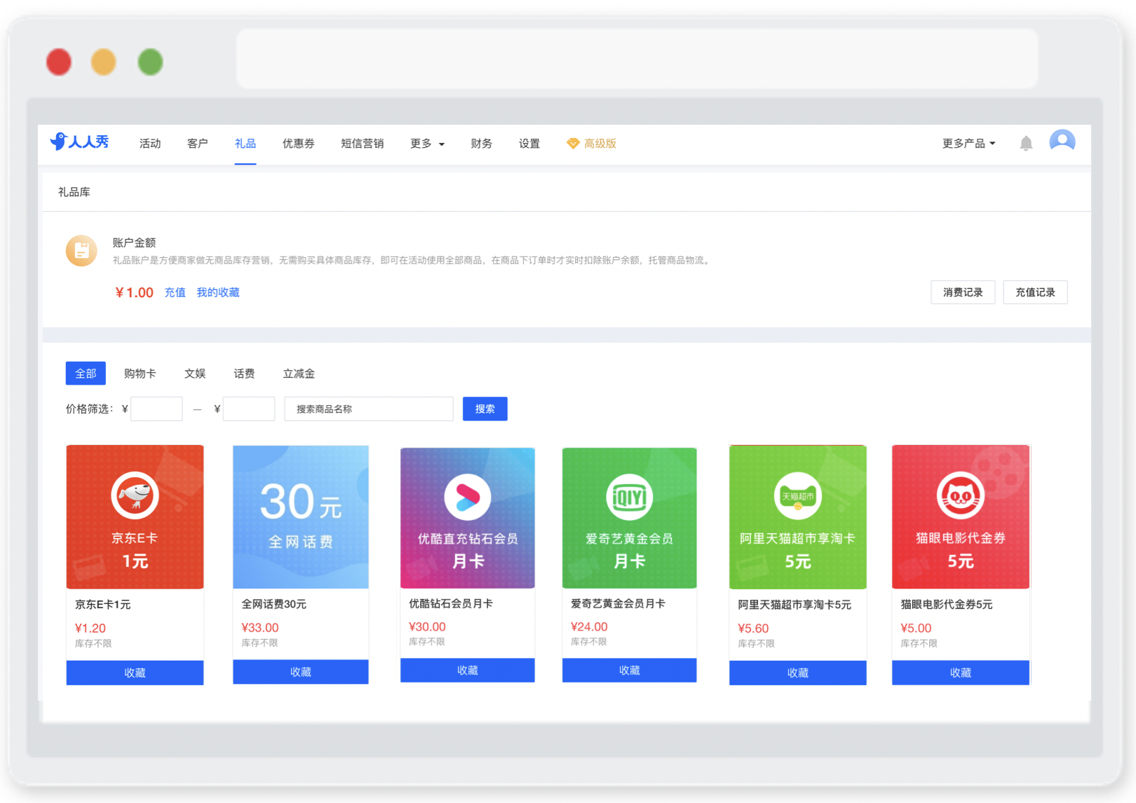The height and width of the screenshot is (803, 1136).
Task: Click the 礼品库 breadcrumb text
Action: tap(74, 192)
